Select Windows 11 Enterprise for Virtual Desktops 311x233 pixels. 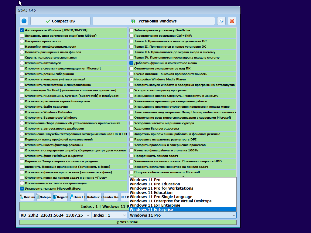click(x=183, y=201)
